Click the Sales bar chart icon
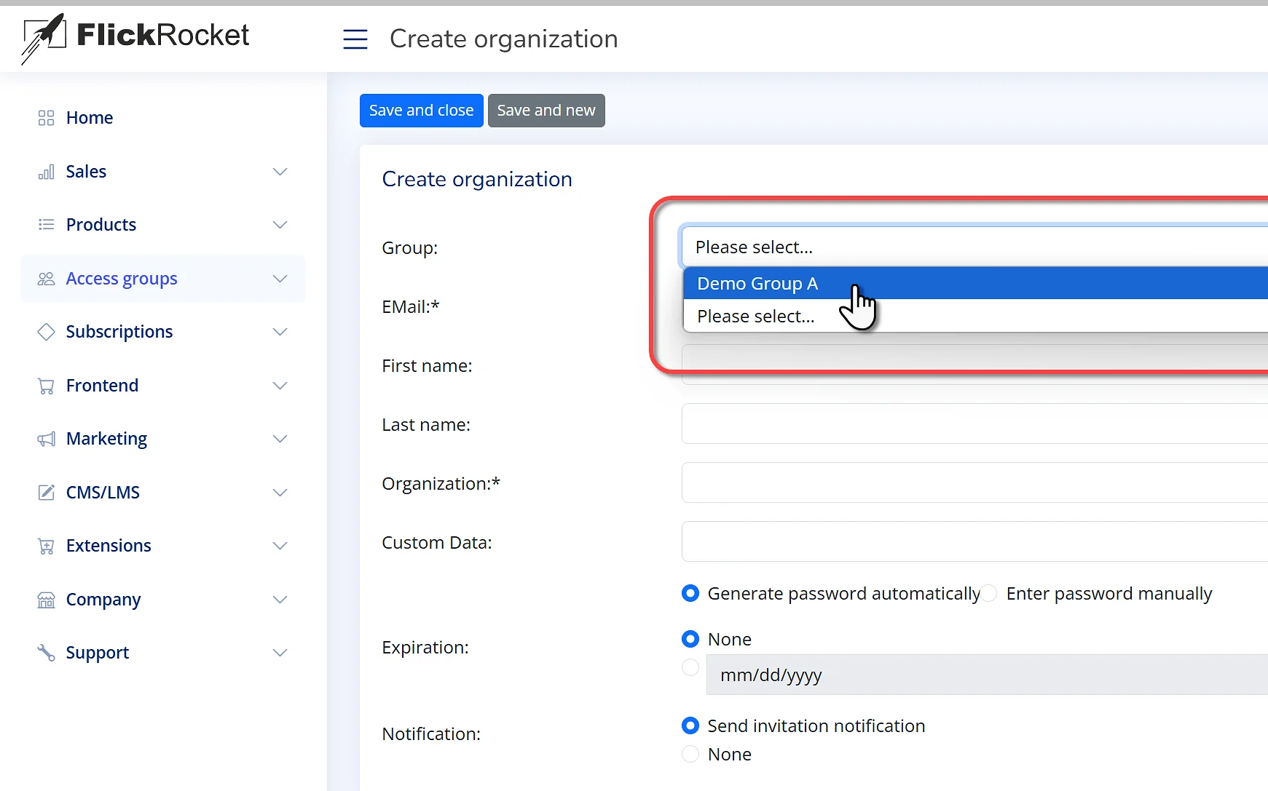Screen dimensions: 1268x791 pos(46,172)
